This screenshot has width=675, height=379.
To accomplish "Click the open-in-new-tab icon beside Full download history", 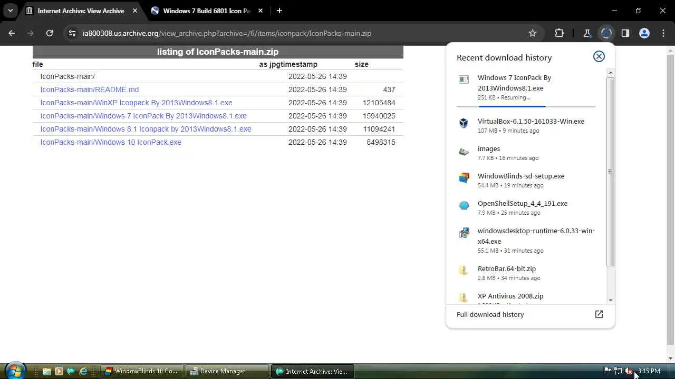I will (599, 314).
